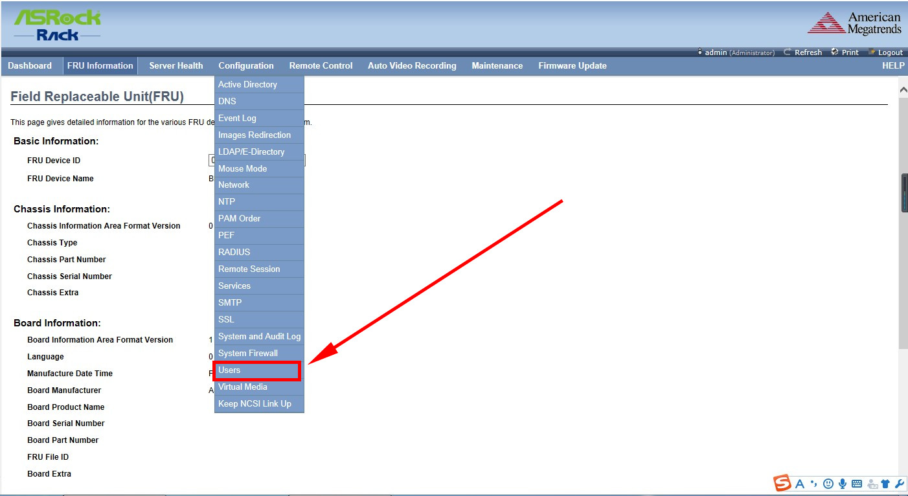Click the ASRock Rack logo
Viewport: 908px width, 496px height.
click(57, 25)
